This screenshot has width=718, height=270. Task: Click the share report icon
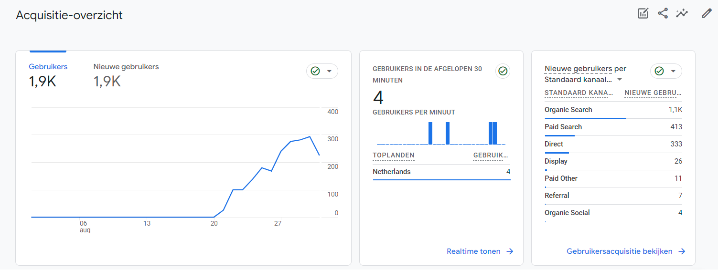(x=663, y=13)
